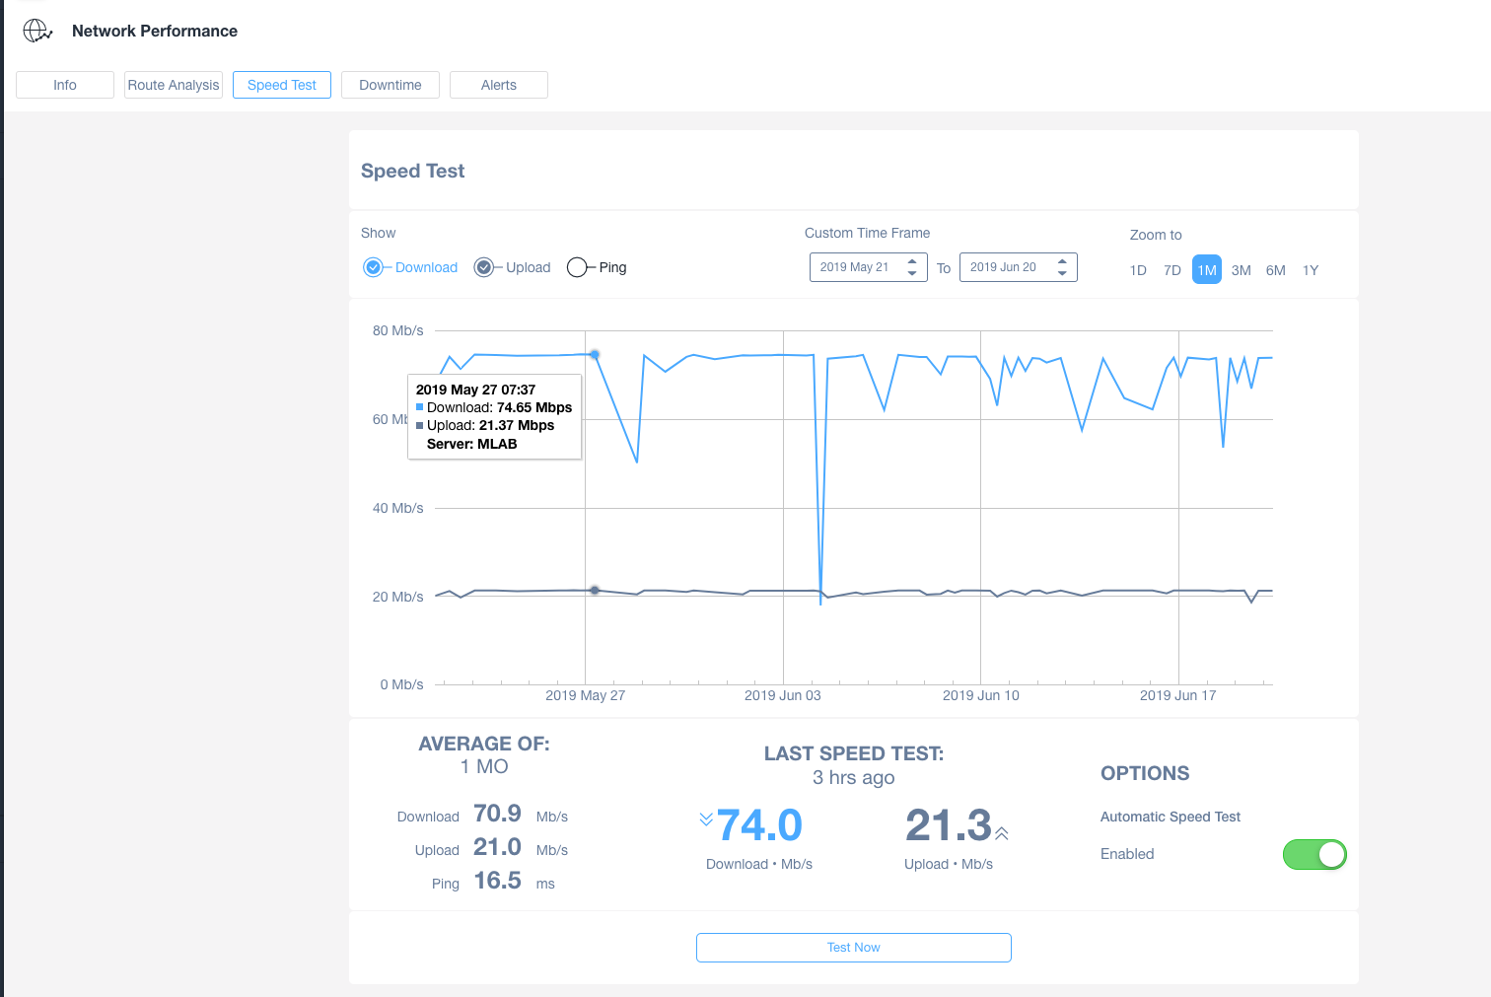Disable the Automatic Speed Test switch
This screenshot has width=1491, height=997.
[x=1314, y=855]
